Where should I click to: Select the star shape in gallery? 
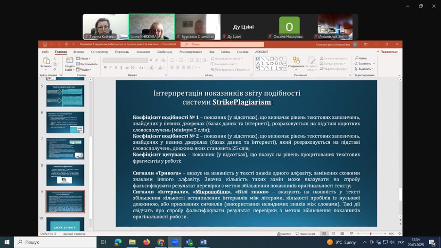tap(281, 68)
